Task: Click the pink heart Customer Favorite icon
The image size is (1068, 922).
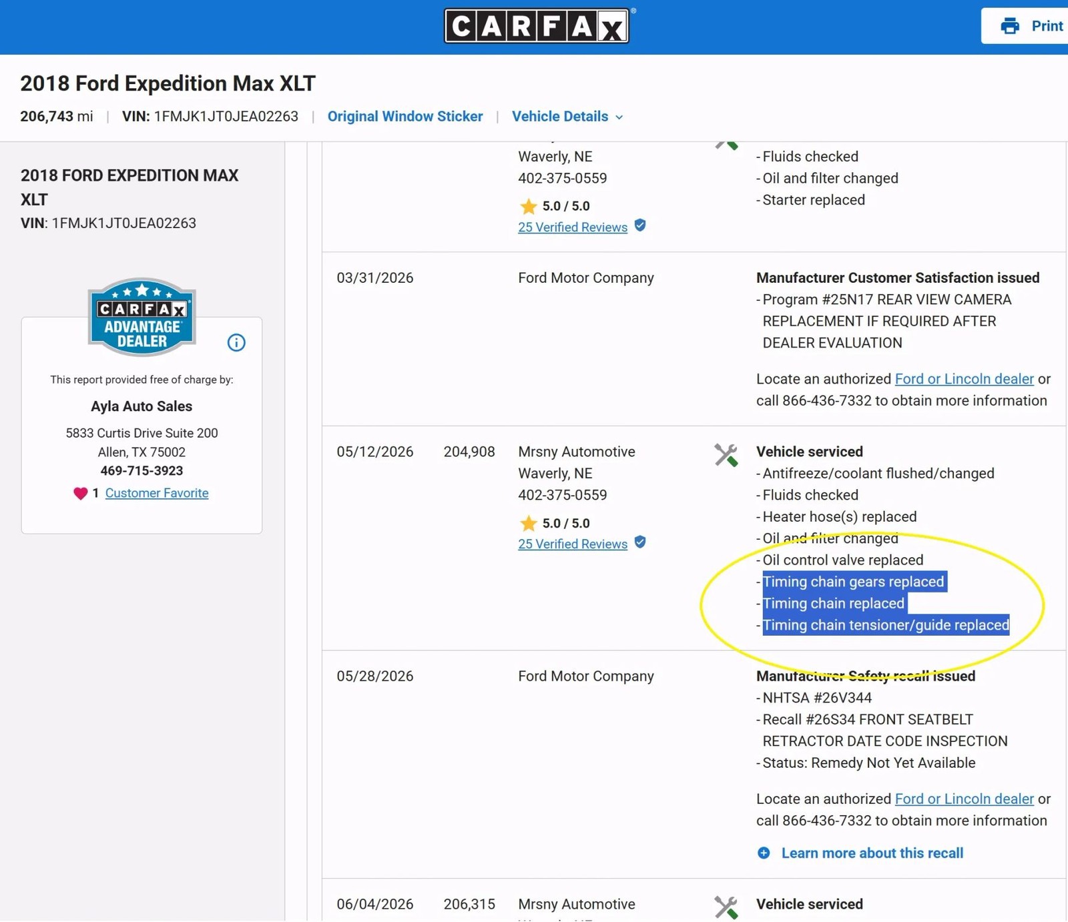Action: 80,493
